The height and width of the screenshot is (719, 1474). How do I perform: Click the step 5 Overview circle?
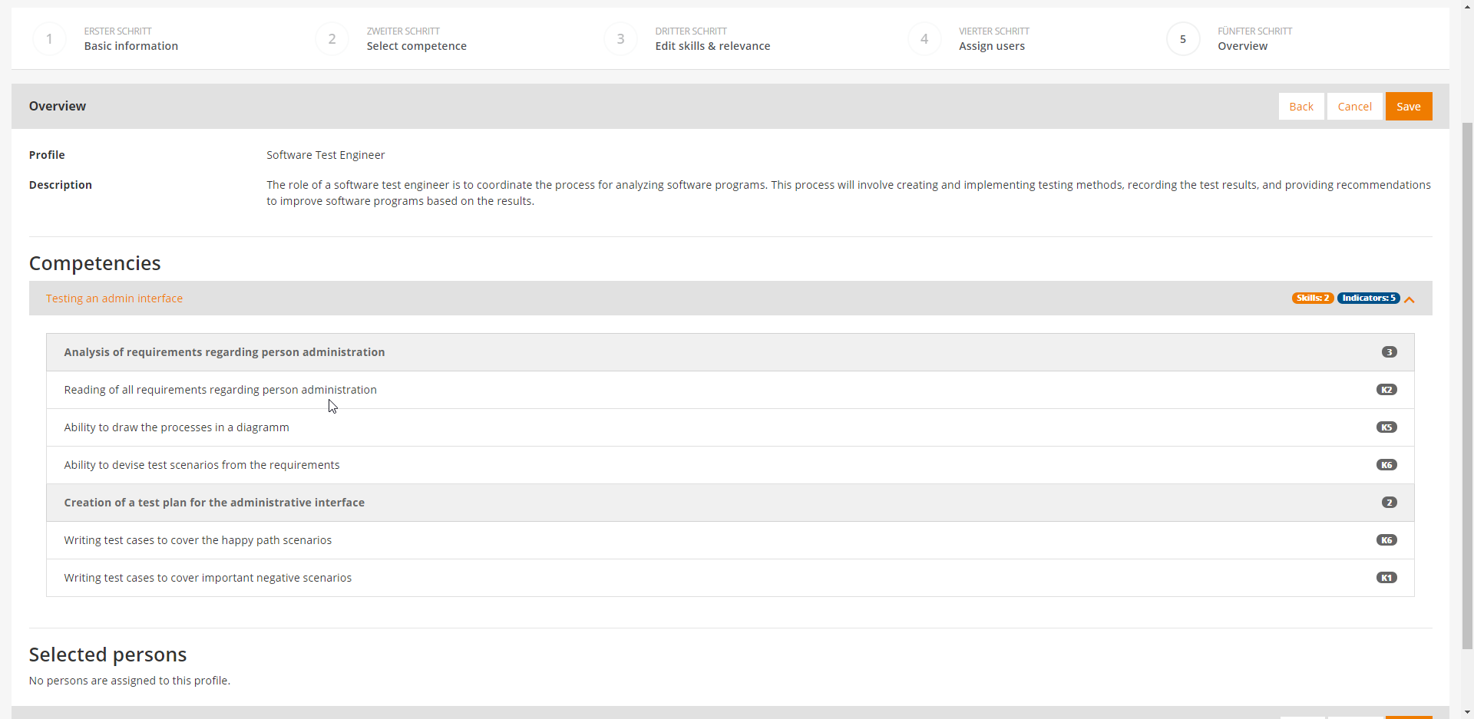pyautogui.click(x=1182, y=39)
